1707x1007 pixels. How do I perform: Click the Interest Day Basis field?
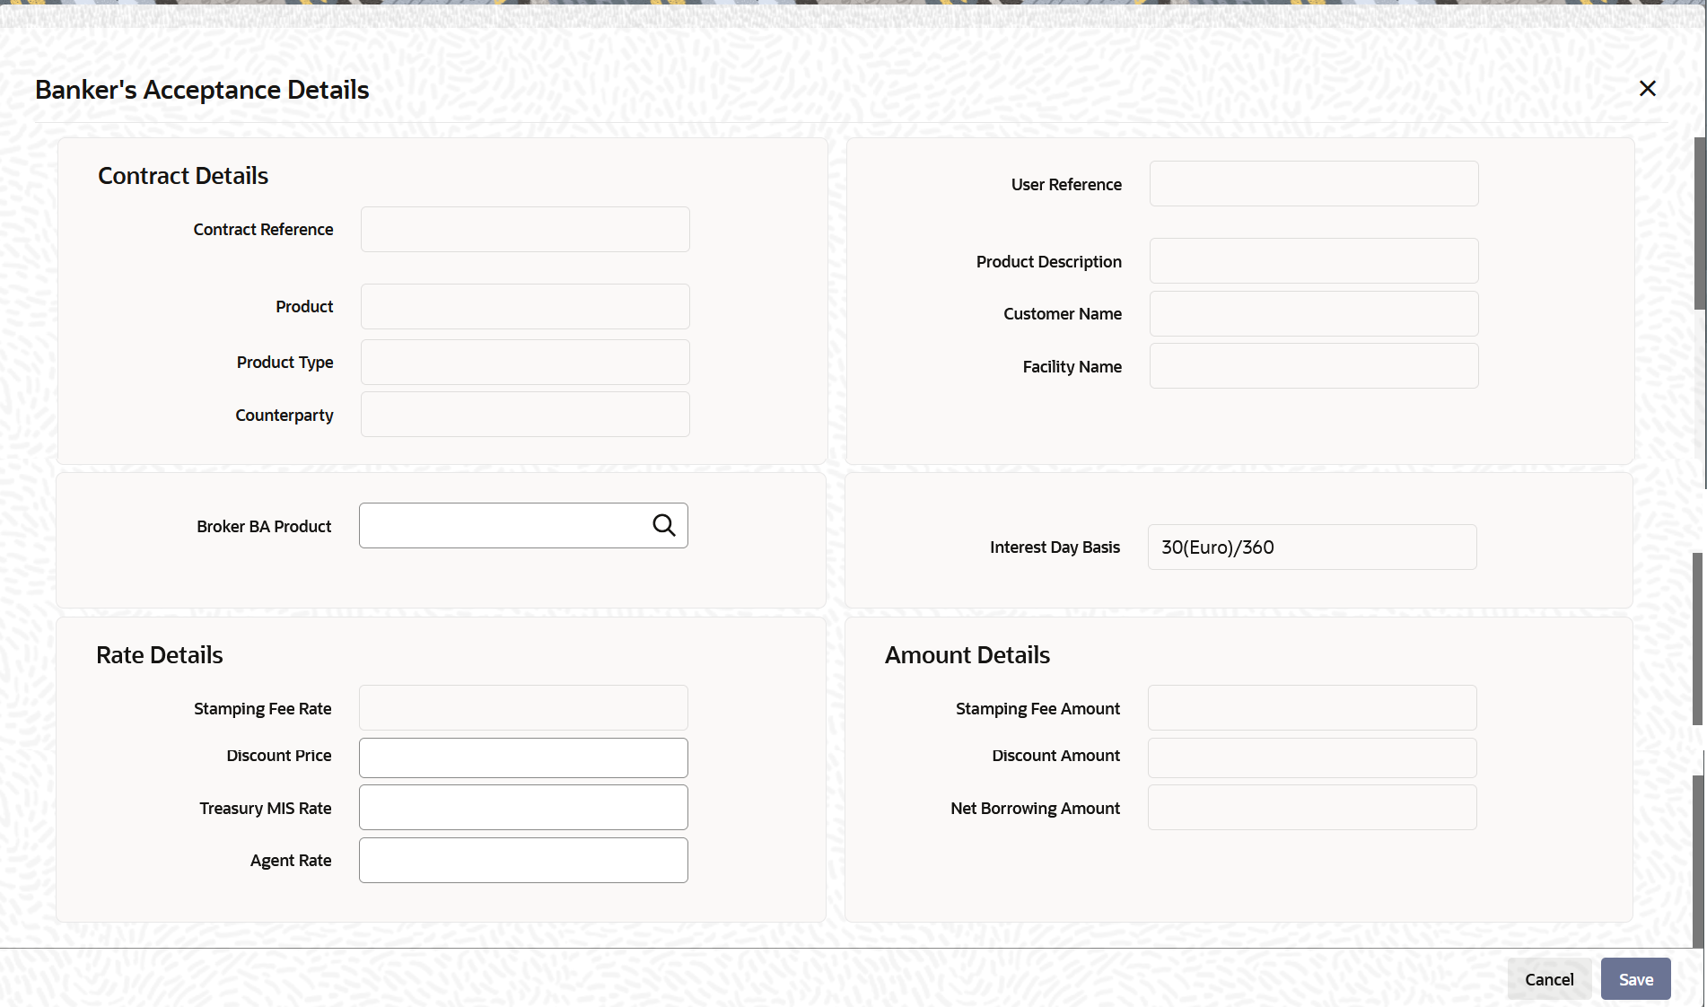1312,547
